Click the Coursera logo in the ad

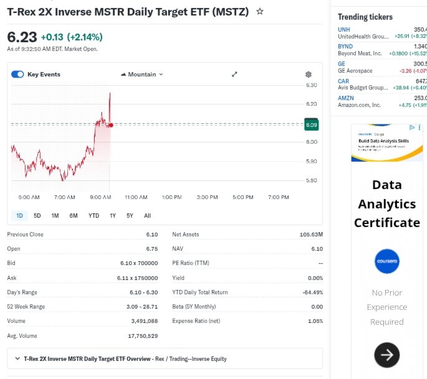click(x=386, y=263)
